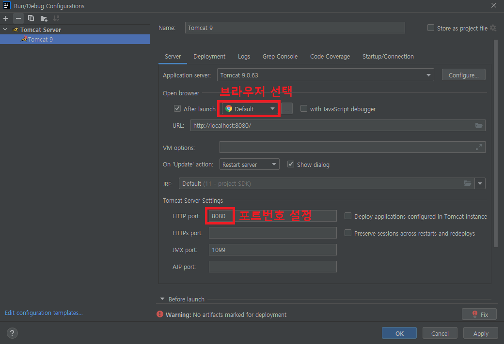Switch to the Server tab
The width and height of the screenshot is (504, 344).
click(x=173, y=57)
